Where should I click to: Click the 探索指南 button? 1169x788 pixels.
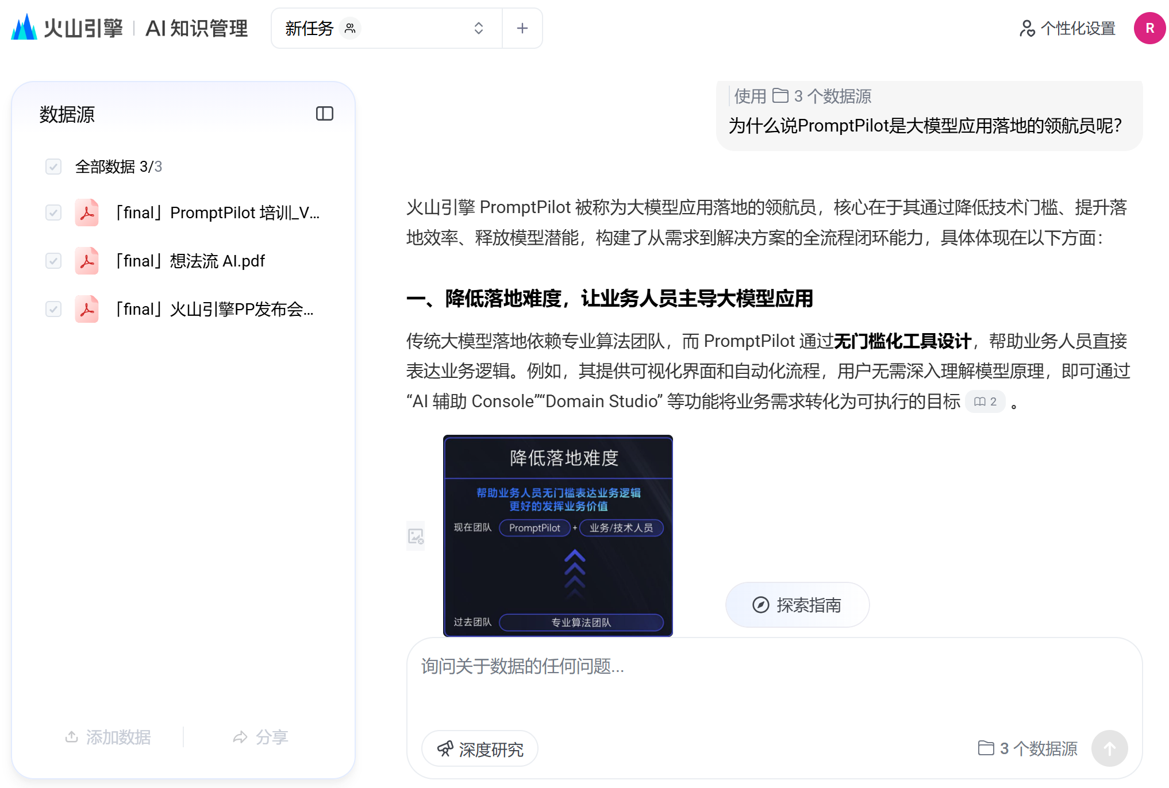797,605
